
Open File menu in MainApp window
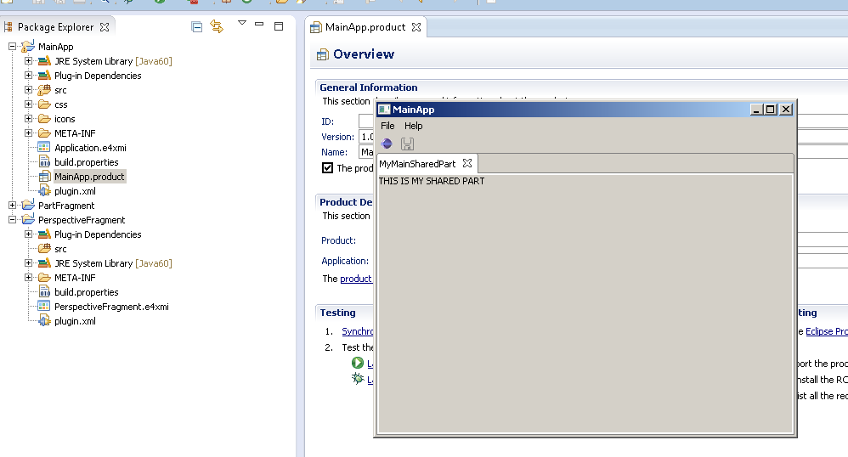point(387,126)
